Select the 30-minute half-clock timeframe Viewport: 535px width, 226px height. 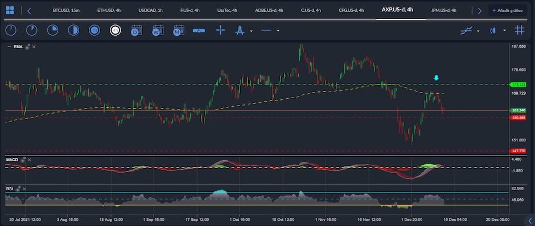click(x=73, y=30)
